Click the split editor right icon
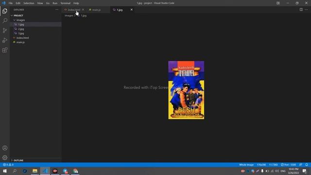 tap(301, 10)
